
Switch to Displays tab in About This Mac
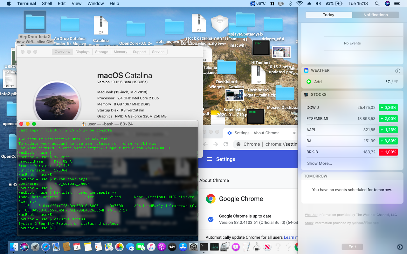click(x=83, y=52)
